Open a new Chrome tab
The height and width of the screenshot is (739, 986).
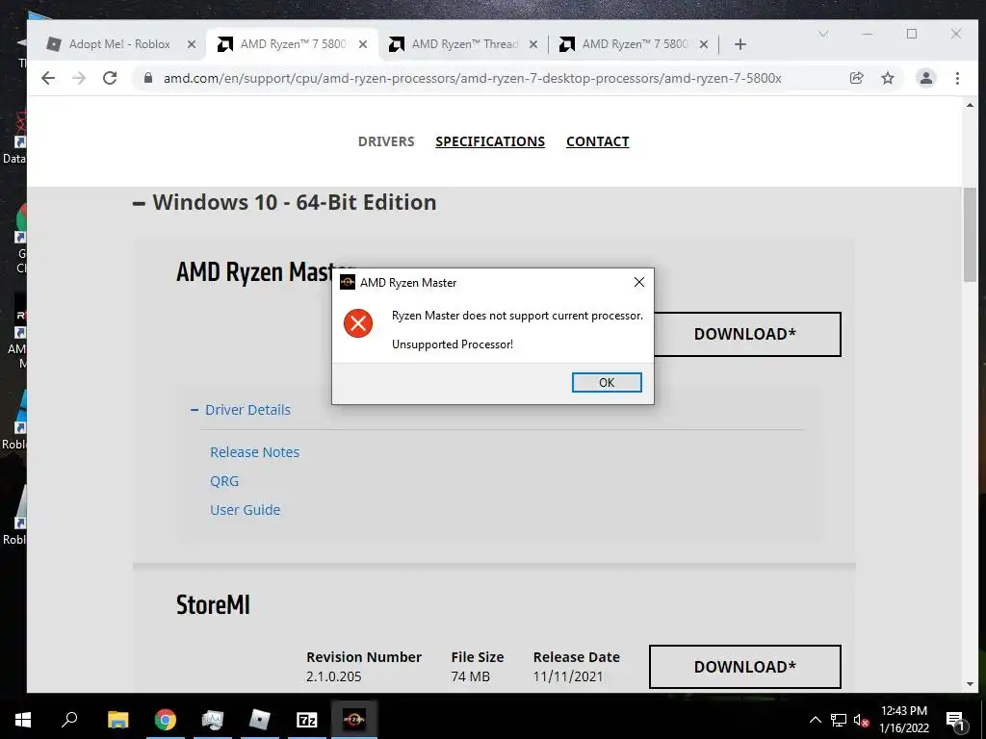click(740, 44)
